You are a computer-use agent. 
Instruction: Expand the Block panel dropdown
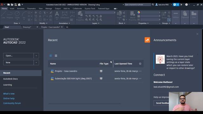pyautogui.click(x=122, y=23)
